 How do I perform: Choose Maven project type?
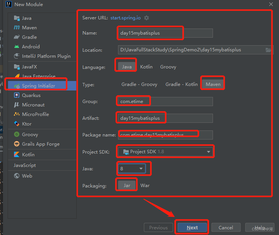pyautogui.click(x=213, y=84)
